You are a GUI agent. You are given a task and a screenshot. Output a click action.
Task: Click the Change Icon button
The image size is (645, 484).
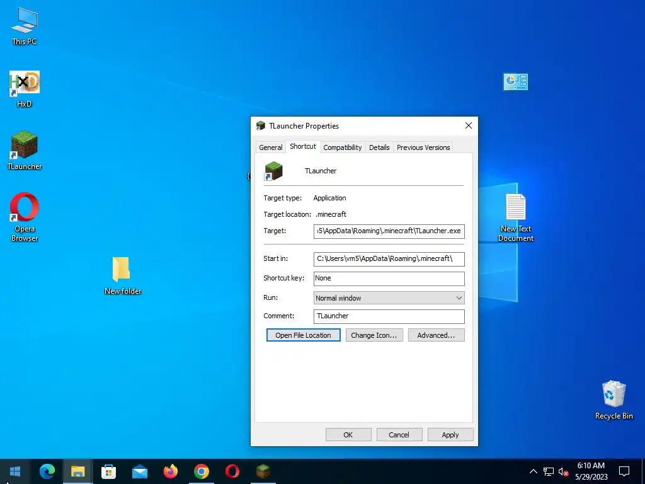pos(374,335)
